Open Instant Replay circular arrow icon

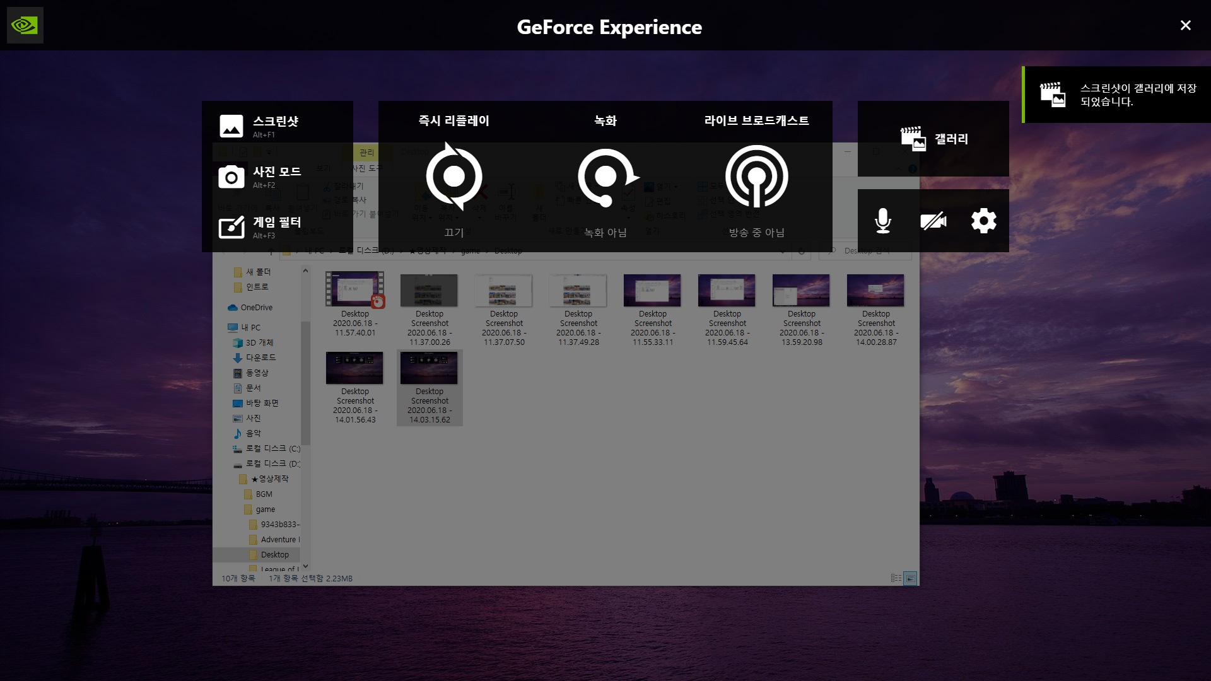[454, 177]
